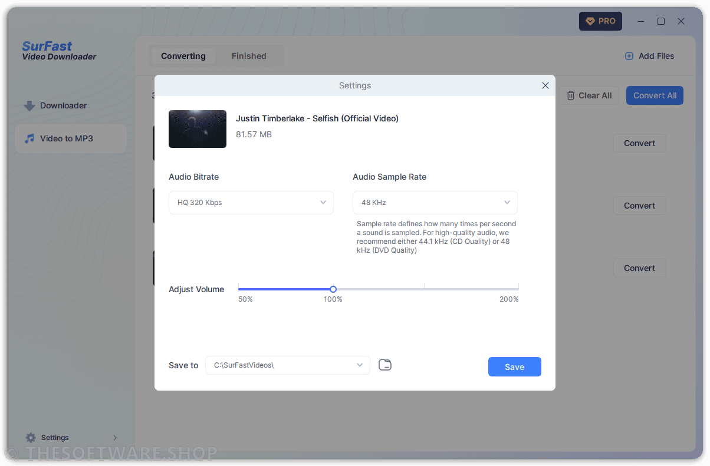The image size is (710, 466).
Task: Click the Adjust Volume label
Action: point(196,289)
